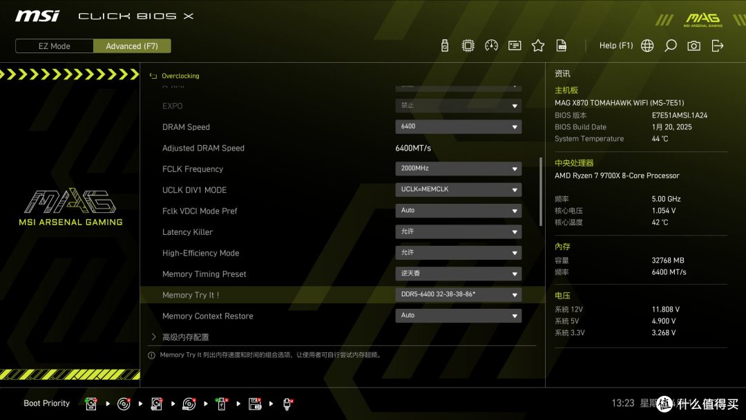The width and height of the screenshot is (746, 420).
Task: Open Fclk VDCI Mode Pref dropdown
Action: coord(458,210)
